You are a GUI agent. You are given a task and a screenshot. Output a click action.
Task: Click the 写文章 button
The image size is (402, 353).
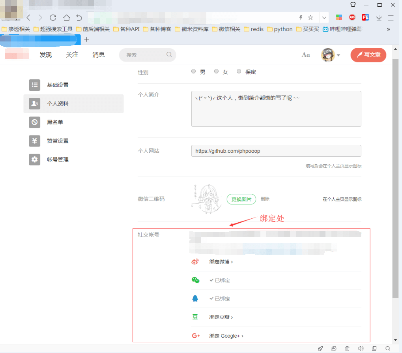tap(368, 55)
